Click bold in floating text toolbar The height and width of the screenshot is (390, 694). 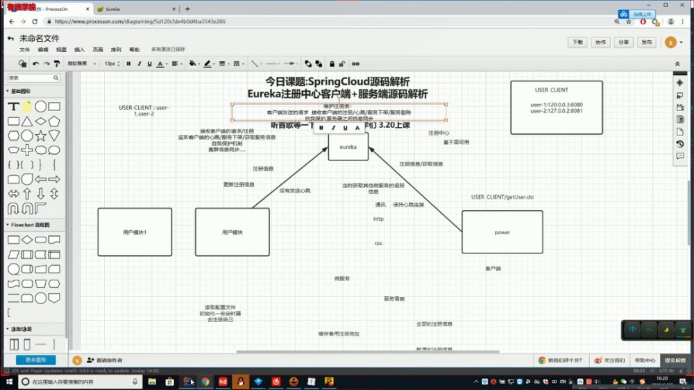[321, 128]
